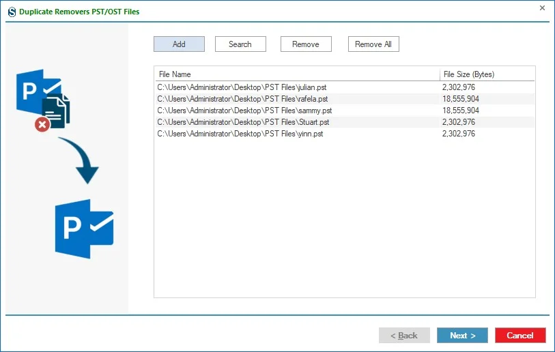Click the Remove All button
This screenshot has height=352, width=555.
(x=373, y=44)
